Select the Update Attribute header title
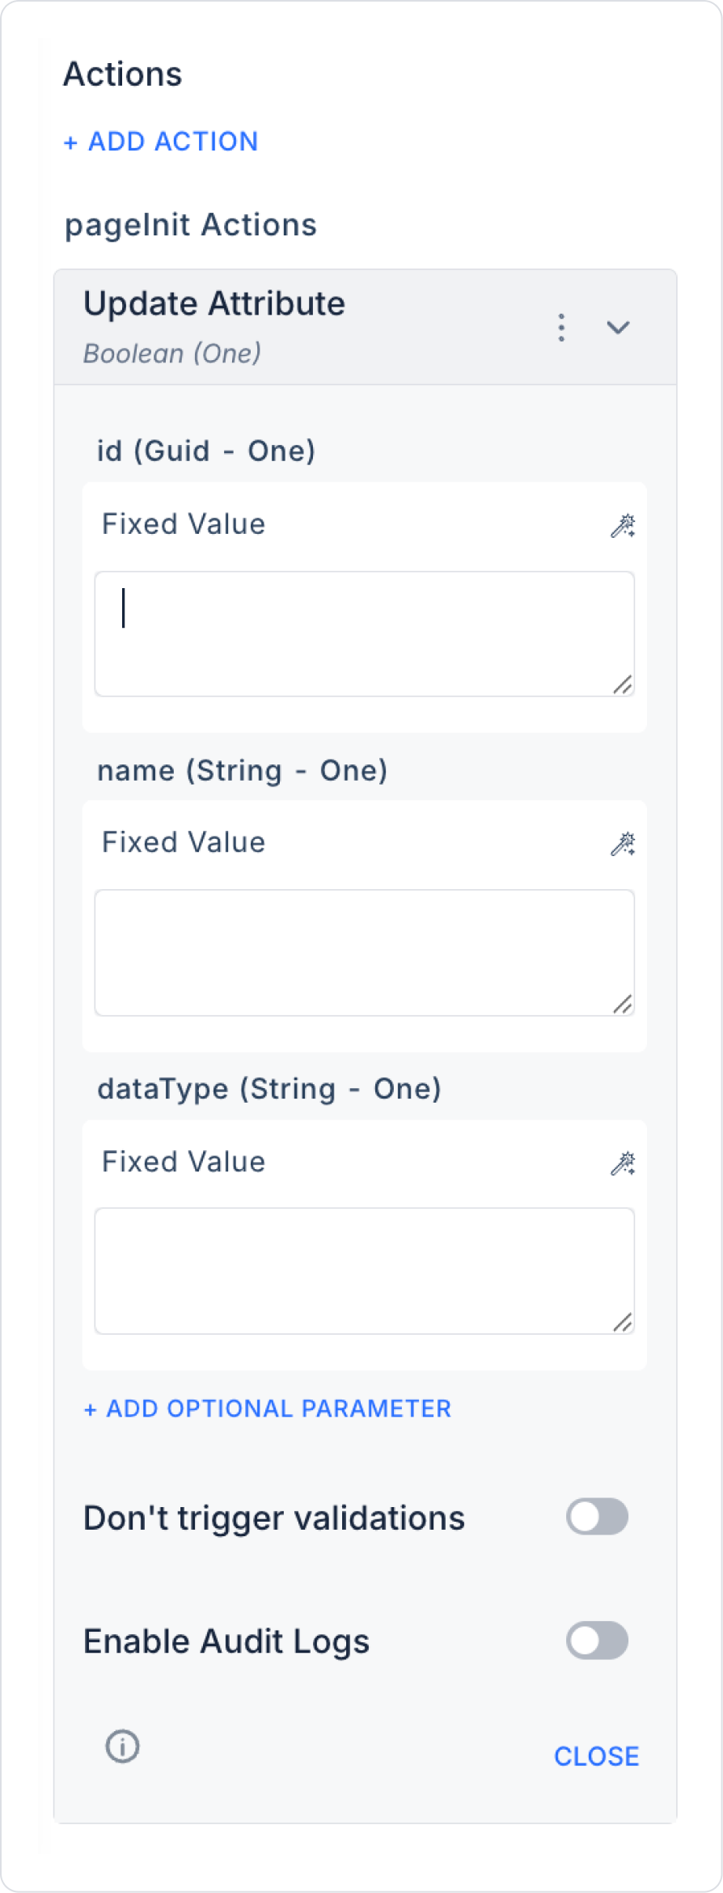 [214, 304]
